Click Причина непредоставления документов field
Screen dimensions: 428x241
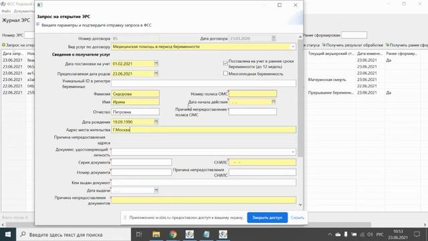click(203, 200)
